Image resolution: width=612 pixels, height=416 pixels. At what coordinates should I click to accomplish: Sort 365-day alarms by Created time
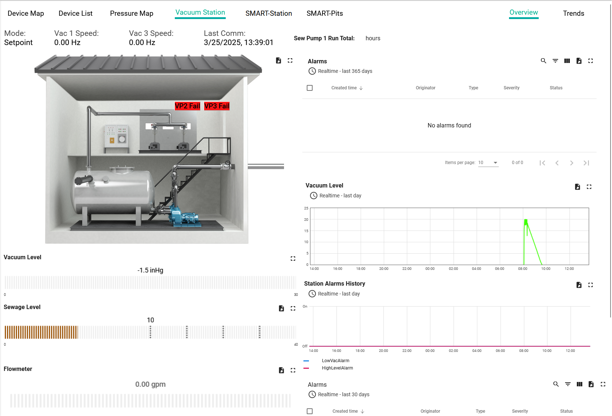point(347,88)
